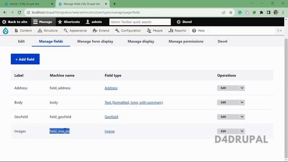
Task: Edit the Address field
Action: pos(223,88)
